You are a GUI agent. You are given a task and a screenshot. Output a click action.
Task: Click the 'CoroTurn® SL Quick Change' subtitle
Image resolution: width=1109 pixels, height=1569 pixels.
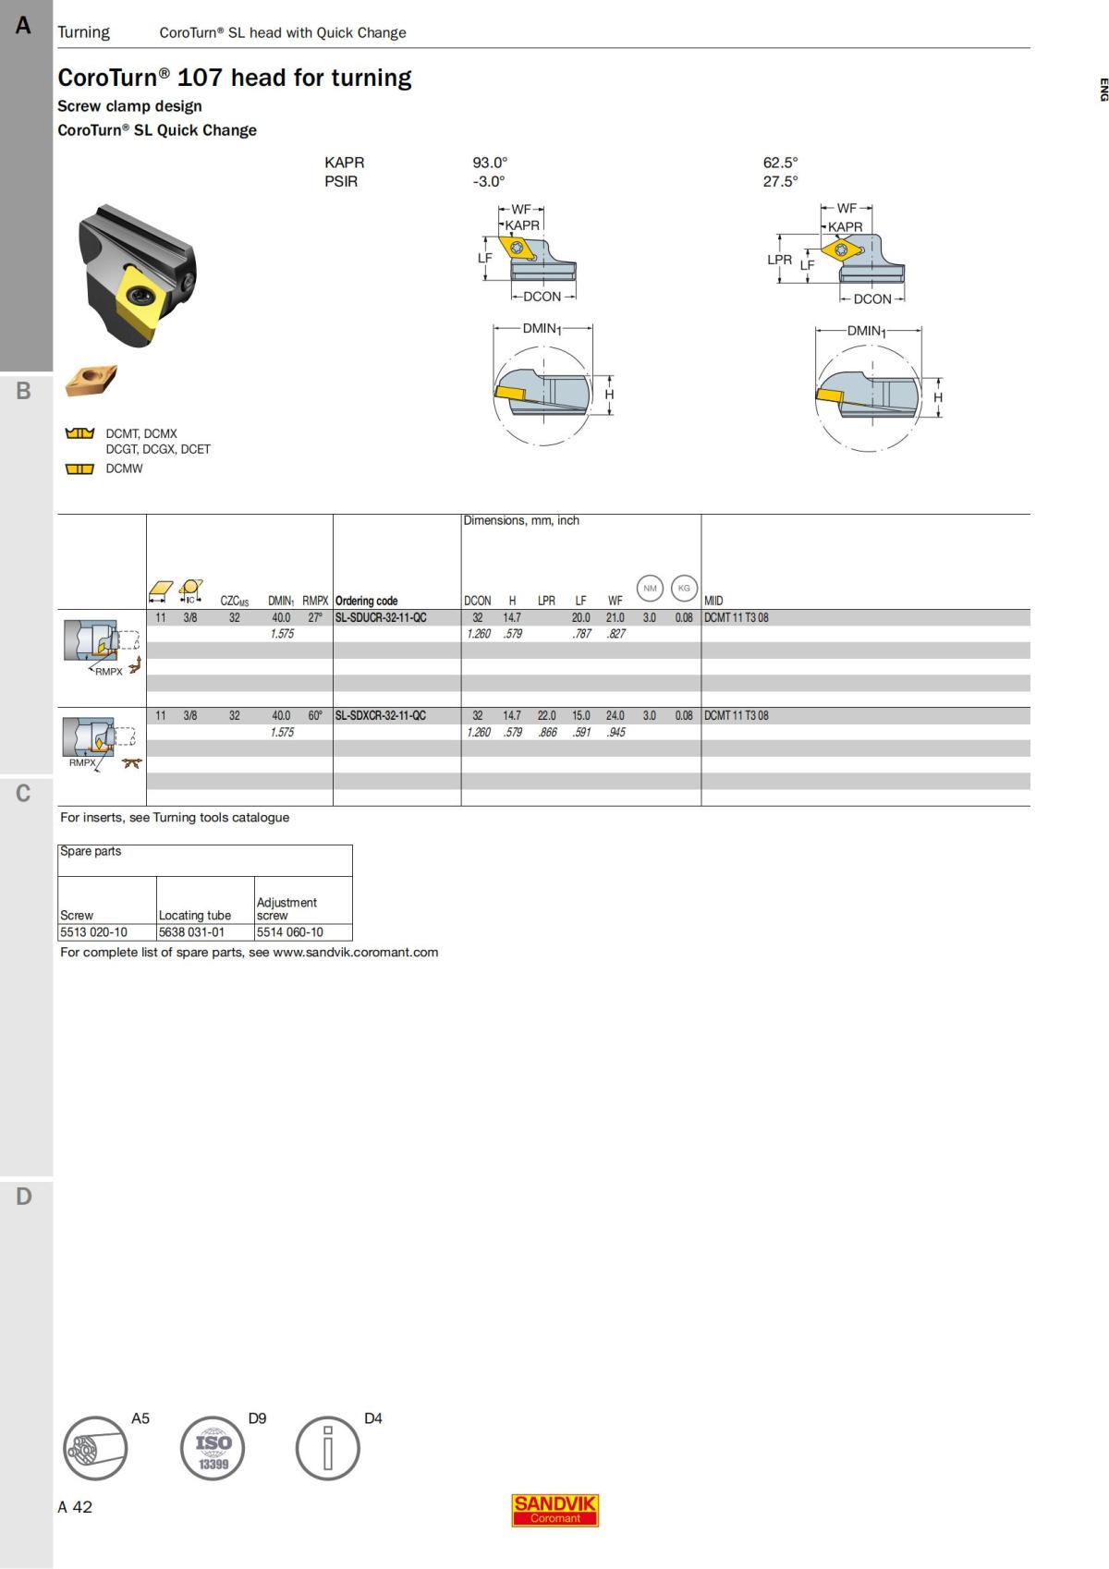click(x=157, y=130)
